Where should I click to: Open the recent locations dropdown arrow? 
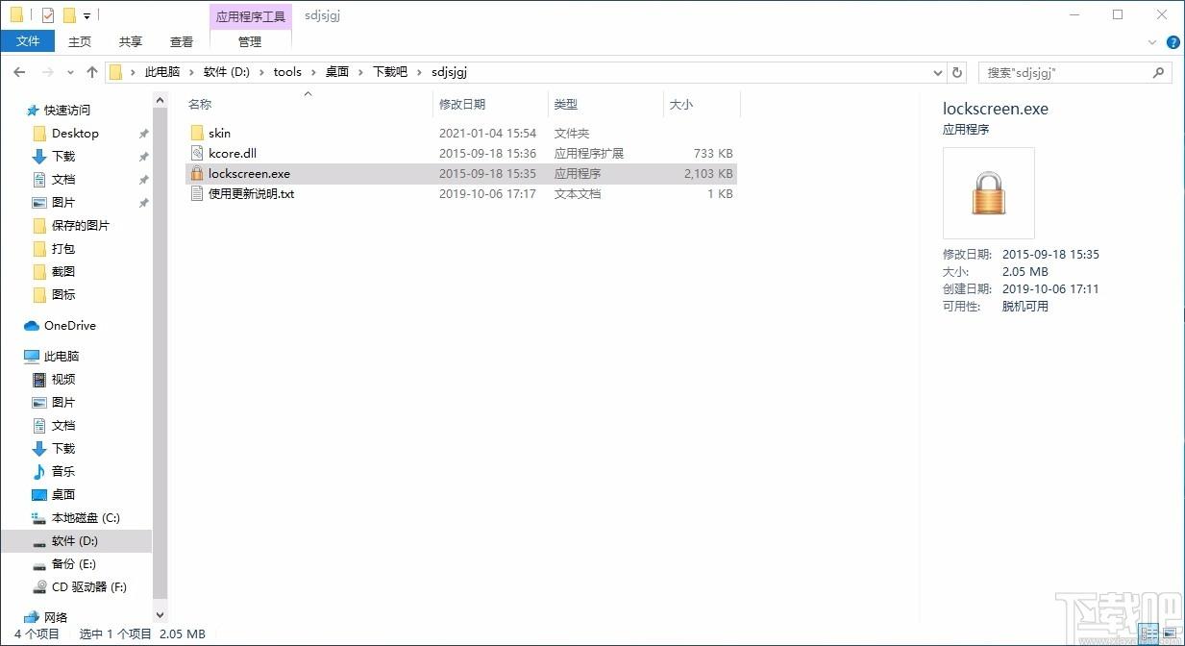coord(70,72)
